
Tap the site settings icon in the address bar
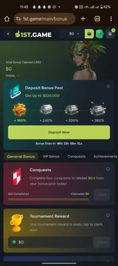click(x=18, y=19)
